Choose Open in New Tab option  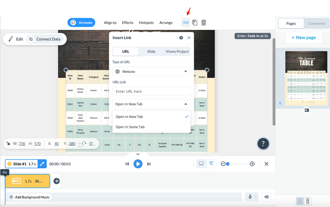[x=129, y=117]
